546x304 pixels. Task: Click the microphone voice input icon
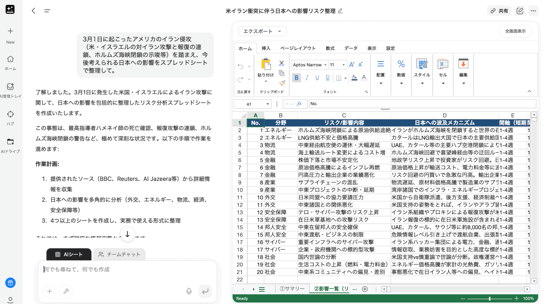click(189, 291)
